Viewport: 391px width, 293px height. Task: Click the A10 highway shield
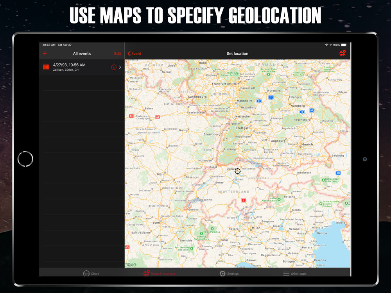[338, 173]
